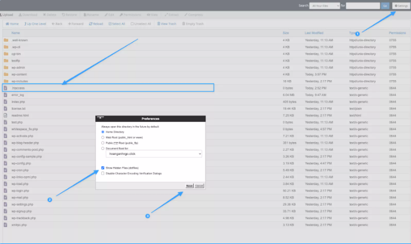Image resolution: width=411 pixels, height=244 pixels.
Task: Select the Web Root (public_html or www) option
Action: click(x=103, y=137)
